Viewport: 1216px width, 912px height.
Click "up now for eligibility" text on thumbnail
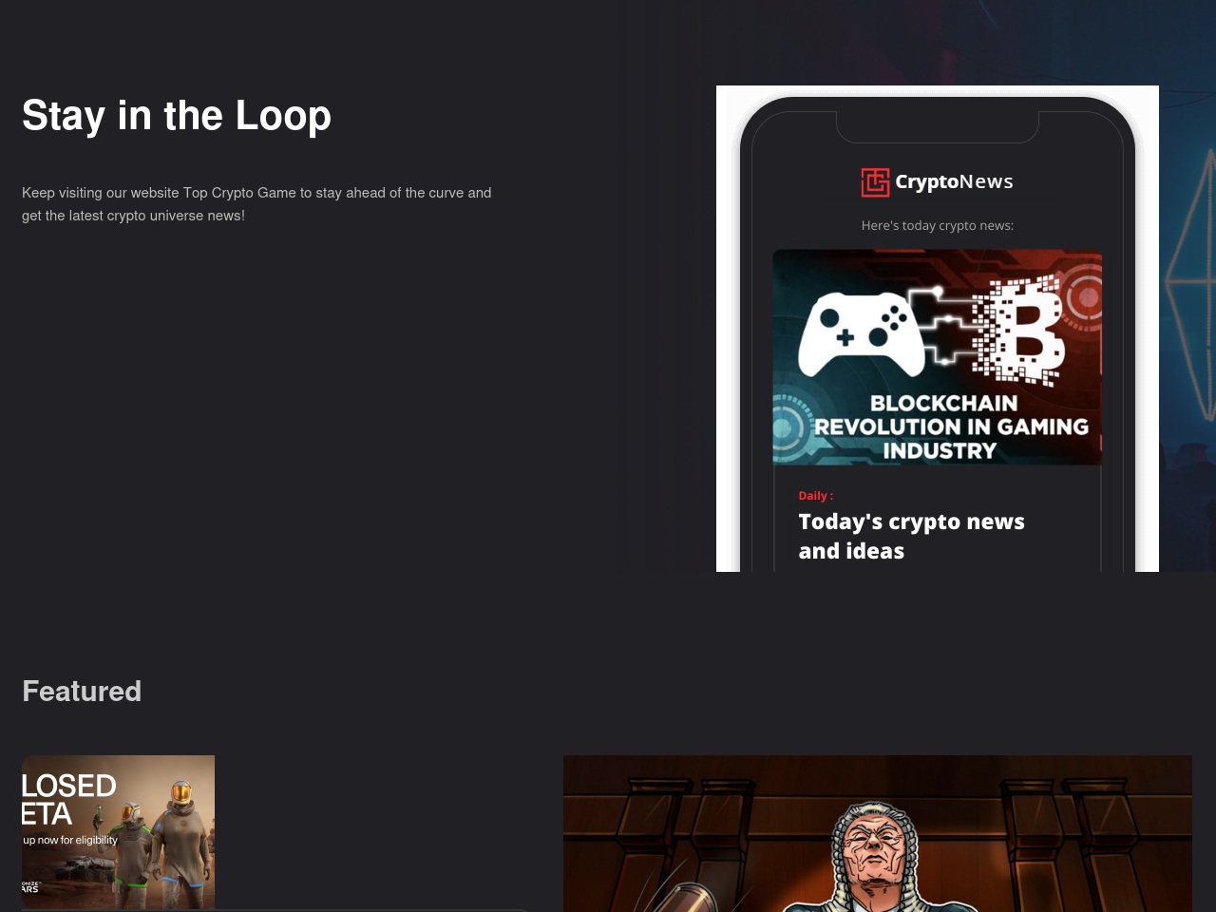70,840
